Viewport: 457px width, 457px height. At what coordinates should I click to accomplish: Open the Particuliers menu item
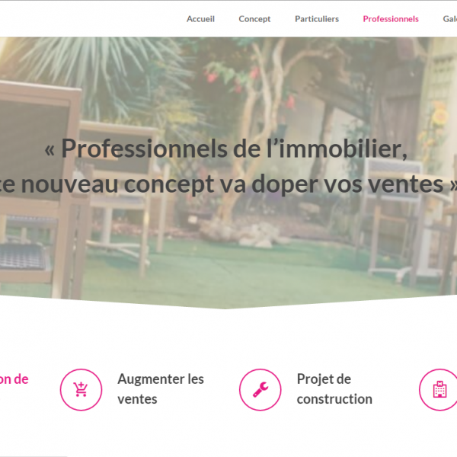317,19
